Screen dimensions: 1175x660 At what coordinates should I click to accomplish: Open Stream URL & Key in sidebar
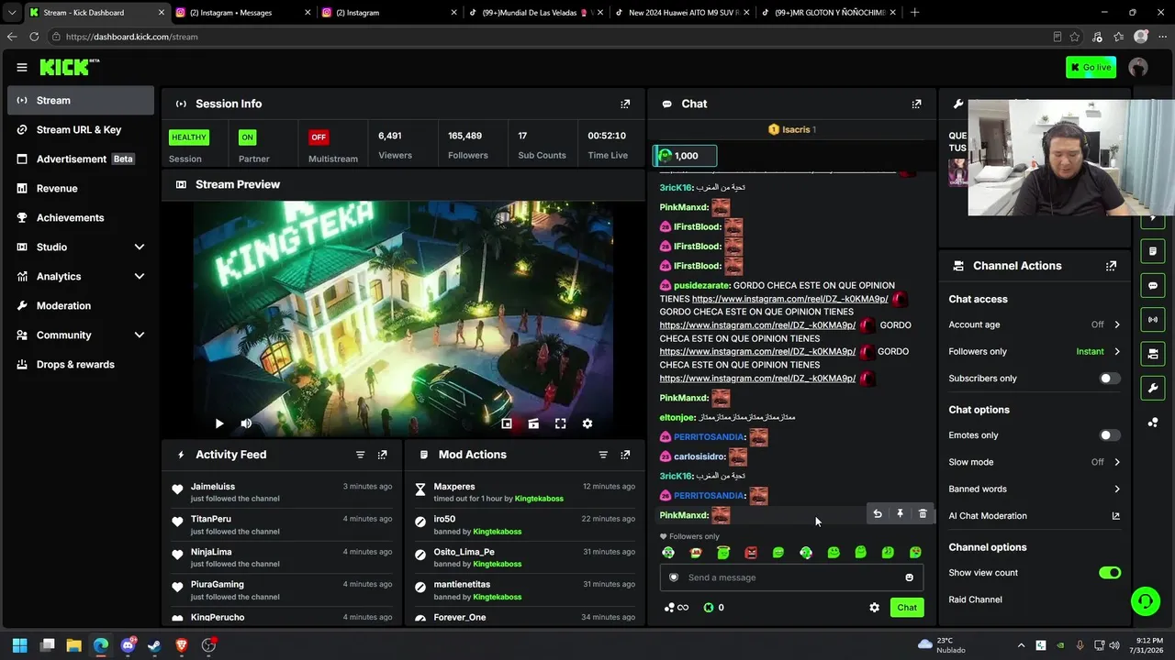tap(81, 130)
